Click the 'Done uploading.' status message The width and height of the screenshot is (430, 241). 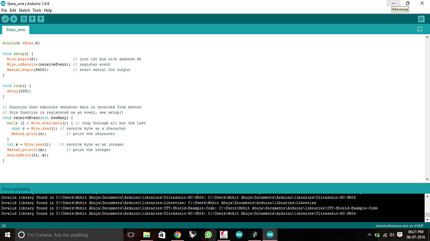click(16, 189)
